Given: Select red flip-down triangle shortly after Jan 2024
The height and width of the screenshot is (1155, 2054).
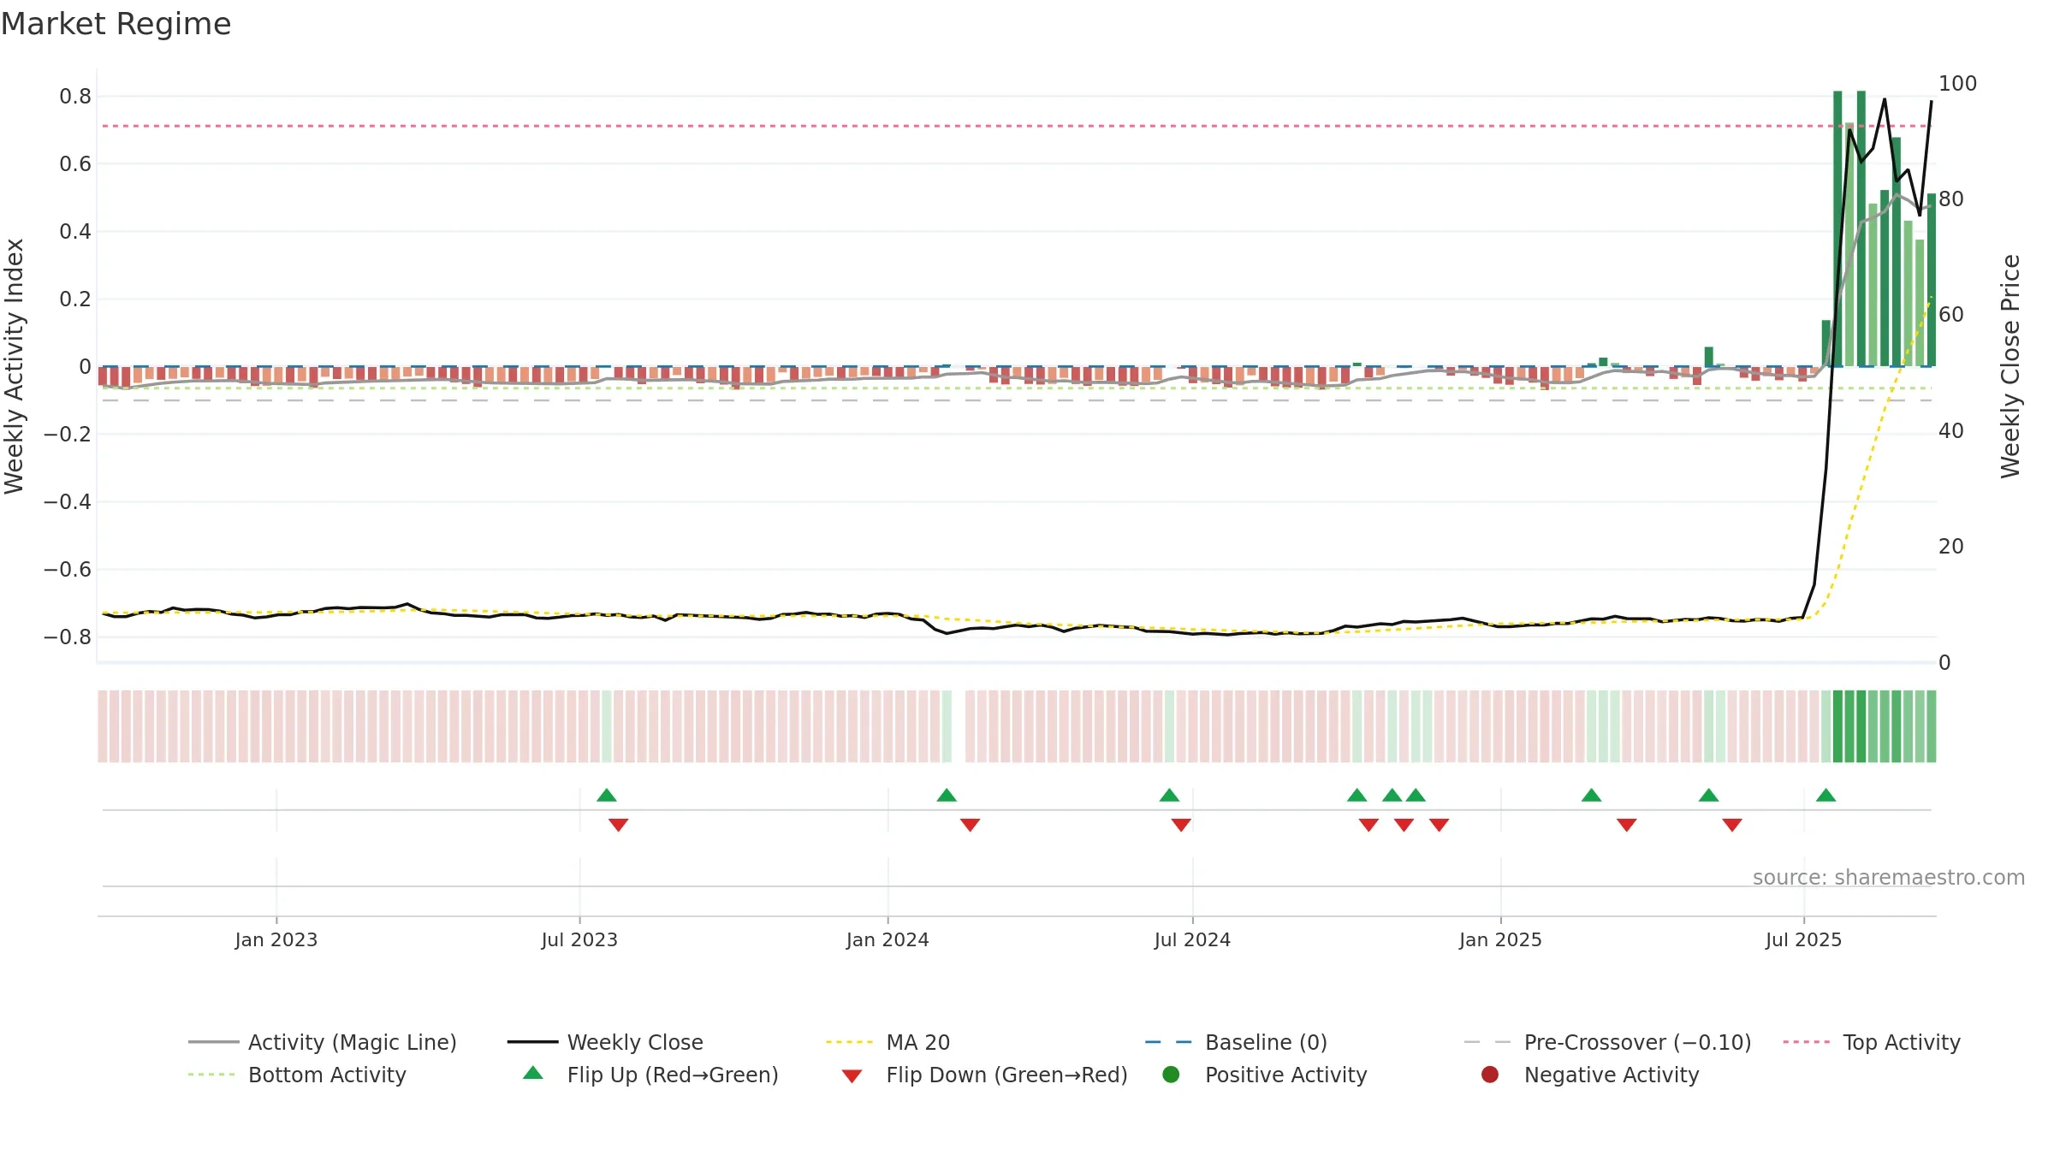Looking at the screenshot, I should click(970, 825).
